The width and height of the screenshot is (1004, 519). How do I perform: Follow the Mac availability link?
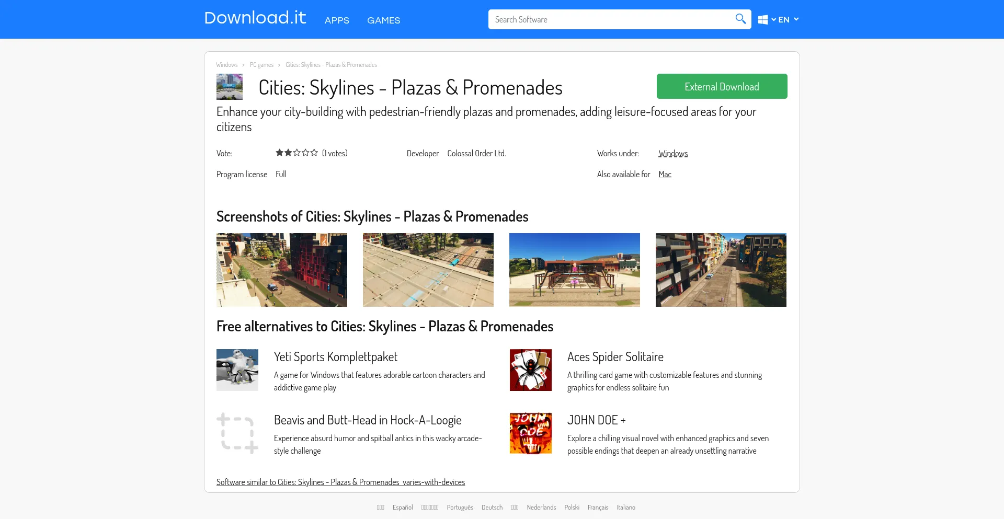pyautogui.click(x=665, y=175)
